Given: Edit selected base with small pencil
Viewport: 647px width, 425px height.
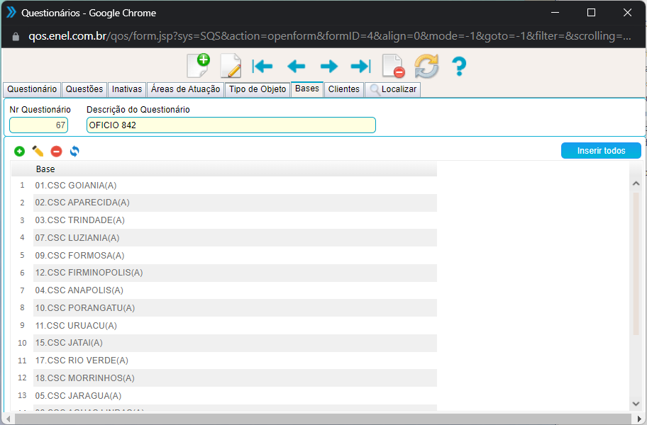Looking at the screenshot, I should pos(38,152).
